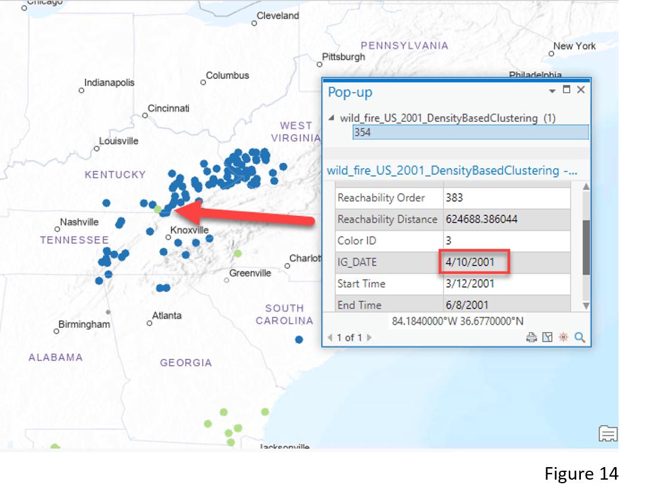Click the New York city label on map
649x497 pixels.
[x=574, y=46]
